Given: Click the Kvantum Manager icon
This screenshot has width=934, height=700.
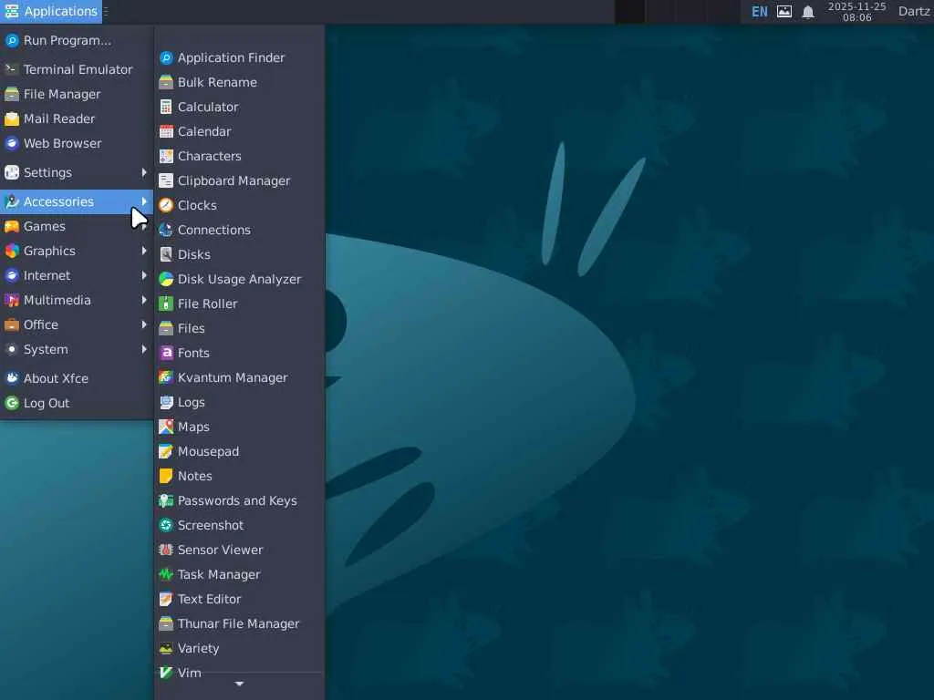Looking at the screenshot, I should pos(166,377).
